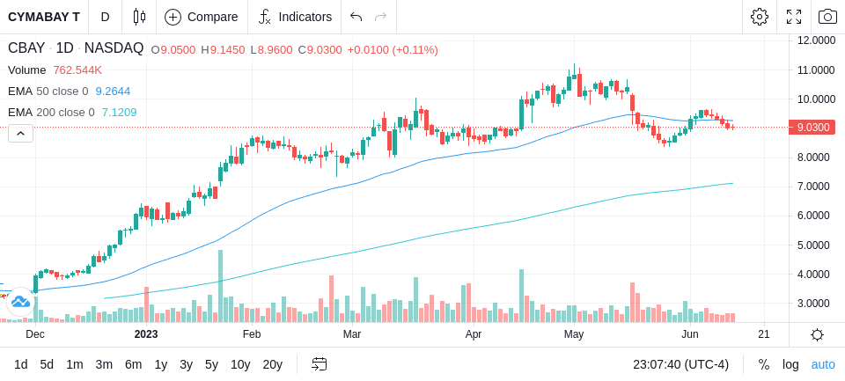The width and height of the screenshot is (845, 381).
Task: Click the Dec label on time axis
Action: click(35, 334)
